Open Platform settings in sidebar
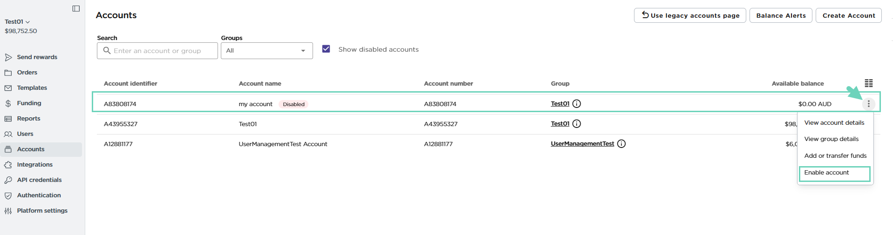The image size is (893, 235). point(42,211)
